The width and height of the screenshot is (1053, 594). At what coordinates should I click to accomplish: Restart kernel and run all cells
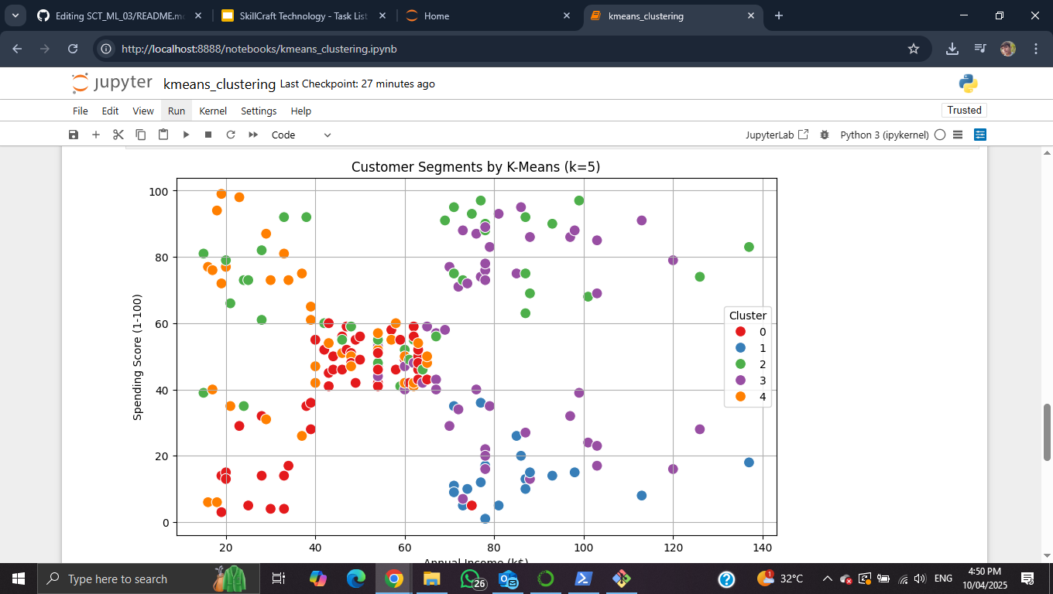click(x=253, y=135)
